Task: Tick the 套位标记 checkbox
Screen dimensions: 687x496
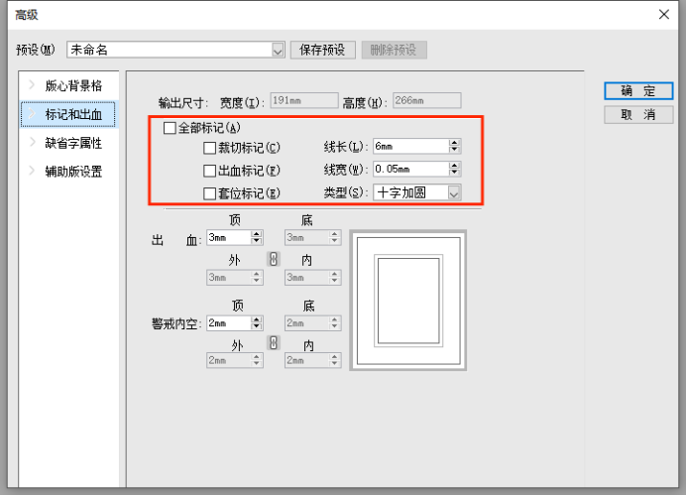Action: point(209,193)
